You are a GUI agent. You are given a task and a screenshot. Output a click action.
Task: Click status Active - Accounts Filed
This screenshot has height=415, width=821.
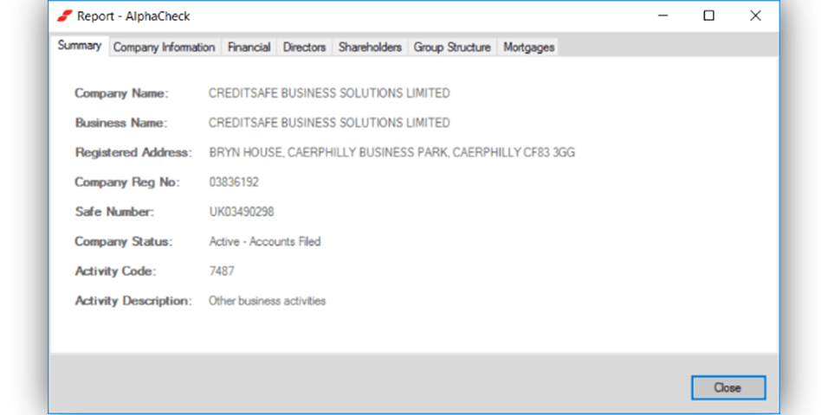pos(265,241)
